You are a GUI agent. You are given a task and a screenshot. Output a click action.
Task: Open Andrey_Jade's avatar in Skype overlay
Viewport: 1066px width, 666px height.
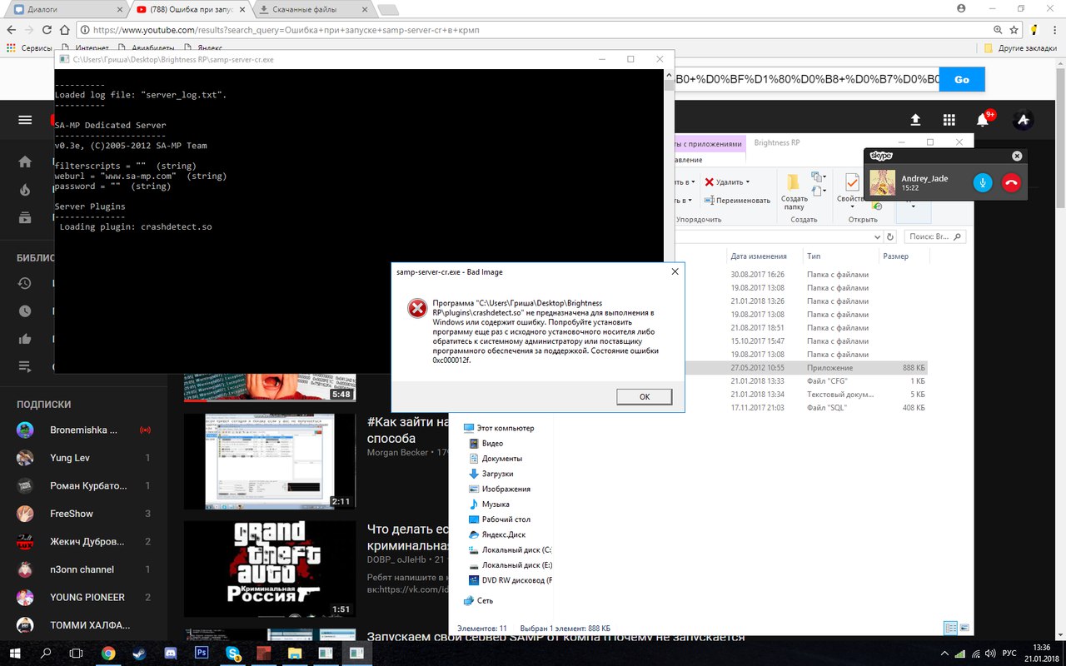(883, 183)
